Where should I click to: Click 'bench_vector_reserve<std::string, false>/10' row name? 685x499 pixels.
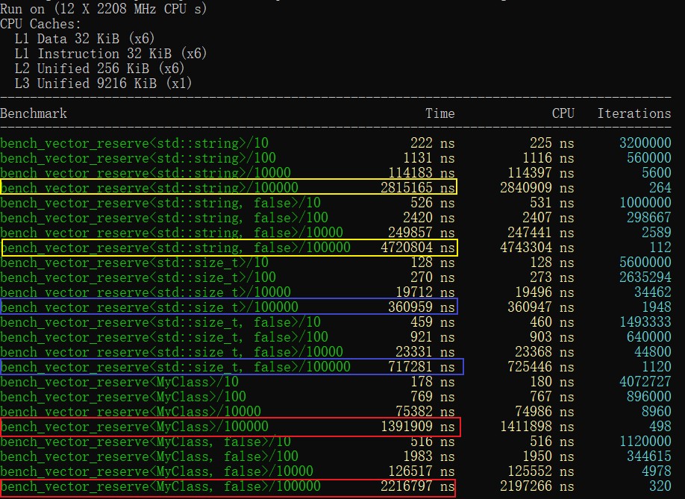(160, 203)
